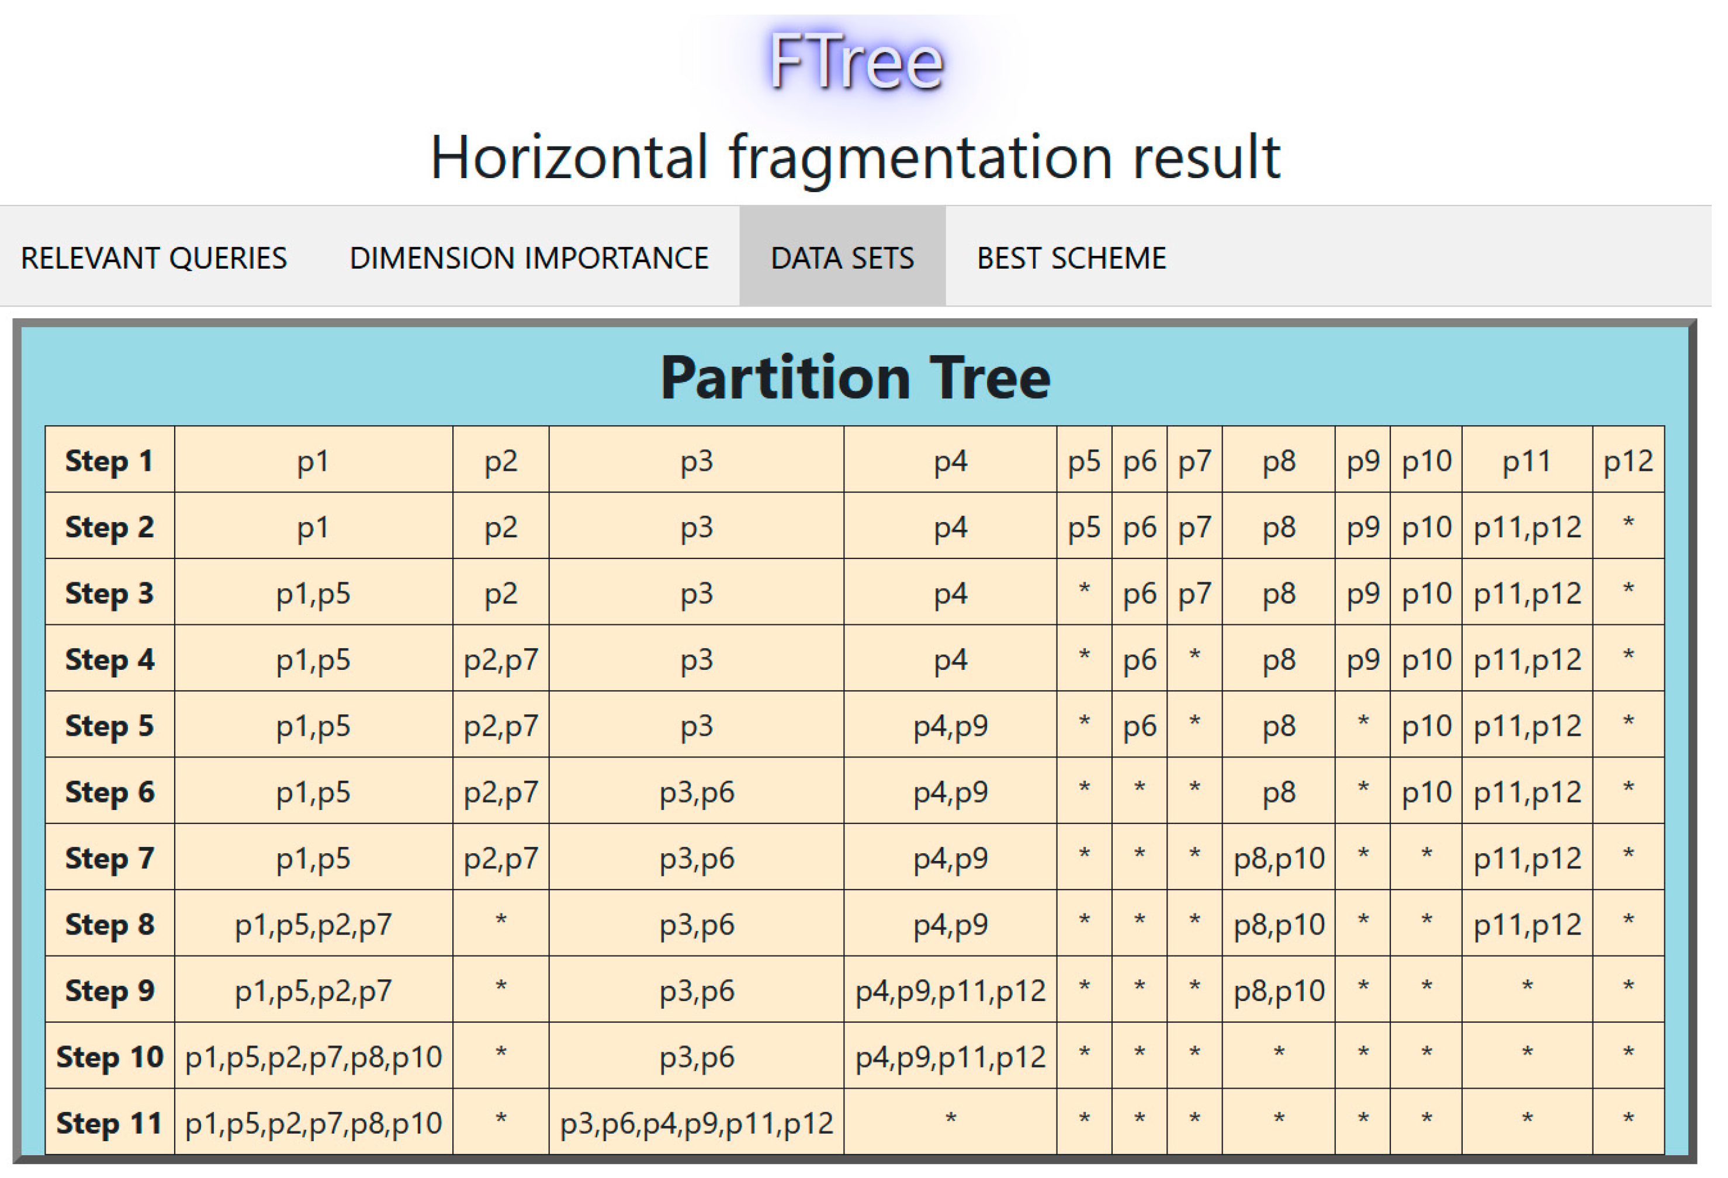Click the Partition Tree heading
Screen dimensions: 1728x1178
856,378
